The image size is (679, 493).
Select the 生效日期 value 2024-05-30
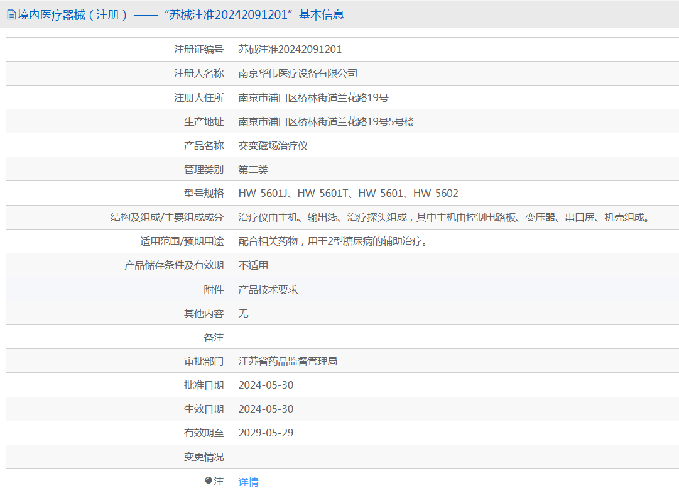coord(266,409)
